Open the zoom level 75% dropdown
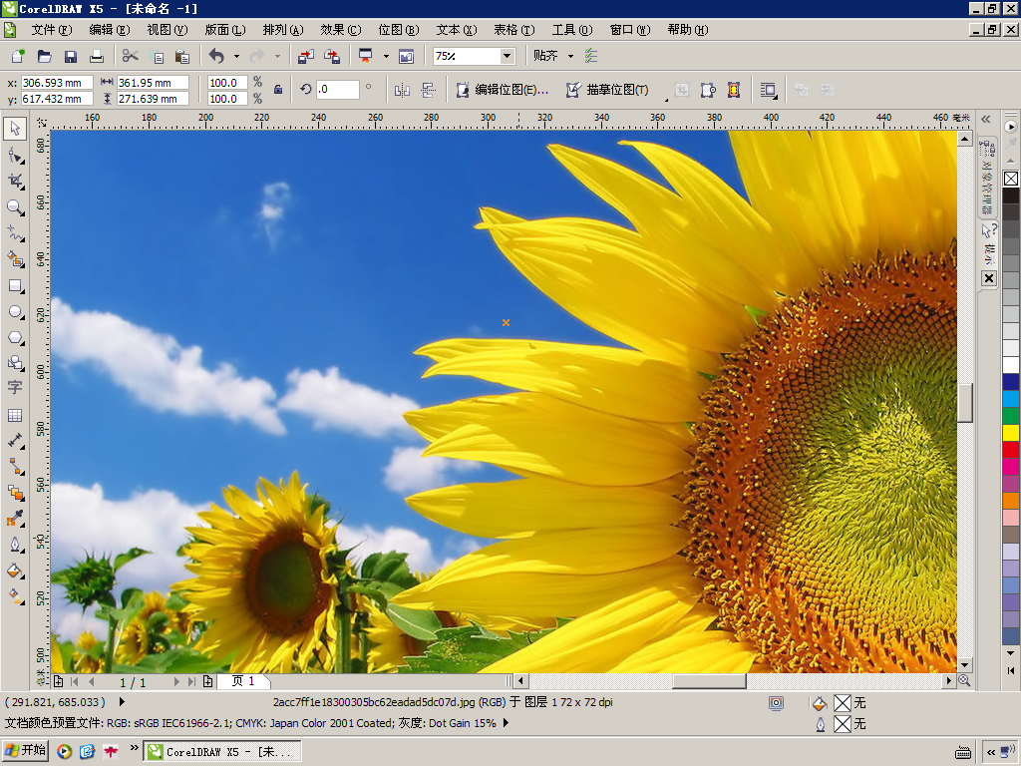This screenshot has width=1021, height=766. (x=507, y=56)
